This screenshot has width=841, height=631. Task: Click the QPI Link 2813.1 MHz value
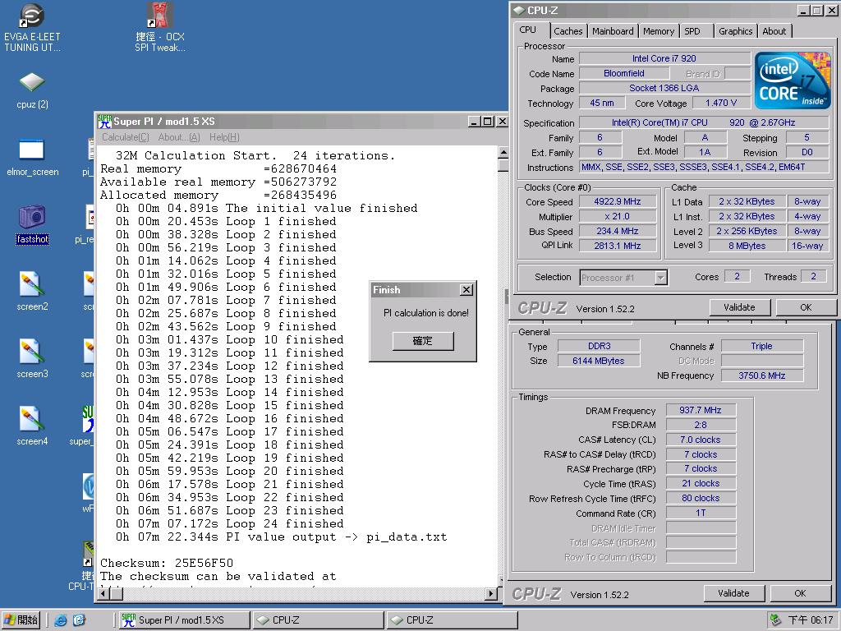[617, 246]
